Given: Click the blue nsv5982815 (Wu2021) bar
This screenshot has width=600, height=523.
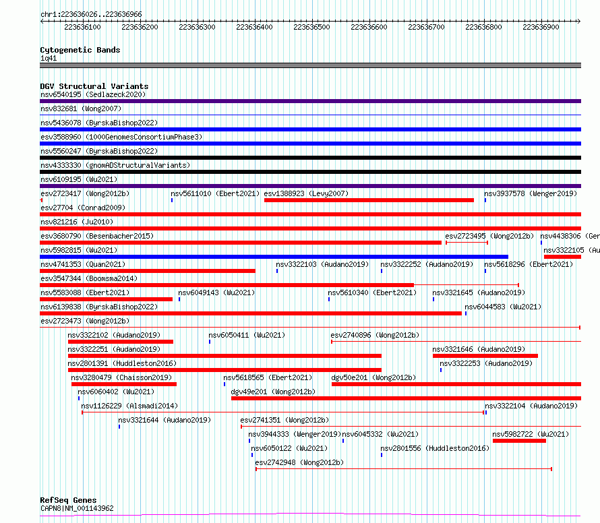Looking at the screenshot, I should click(x=274, y=257).
